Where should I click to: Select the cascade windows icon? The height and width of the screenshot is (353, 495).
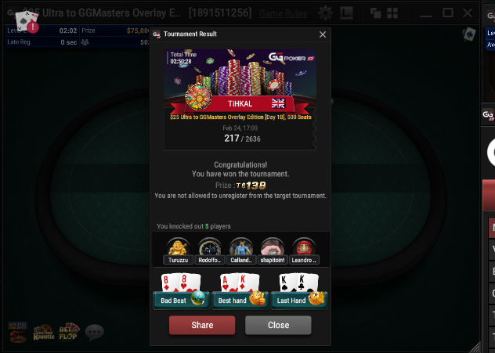[x=375, y=13]
